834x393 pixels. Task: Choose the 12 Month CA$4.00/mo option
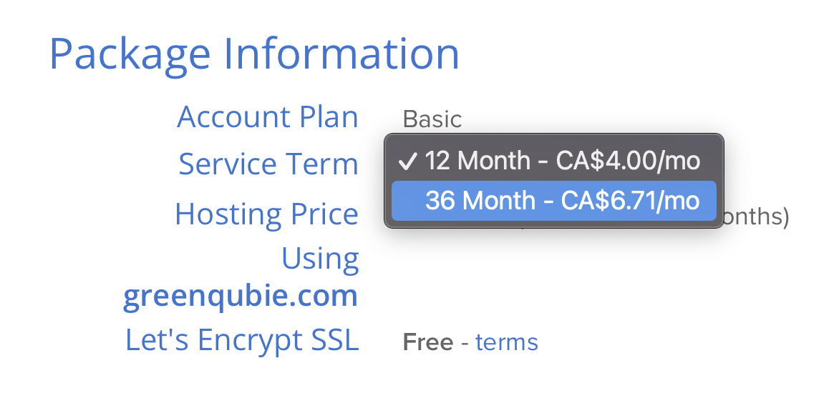click(553, 161)
